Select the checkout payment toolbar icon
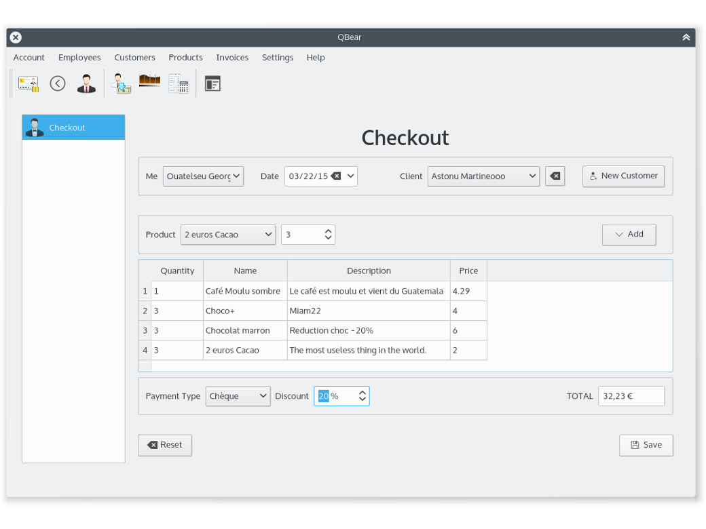706x529 pixels. coord(120,83)
